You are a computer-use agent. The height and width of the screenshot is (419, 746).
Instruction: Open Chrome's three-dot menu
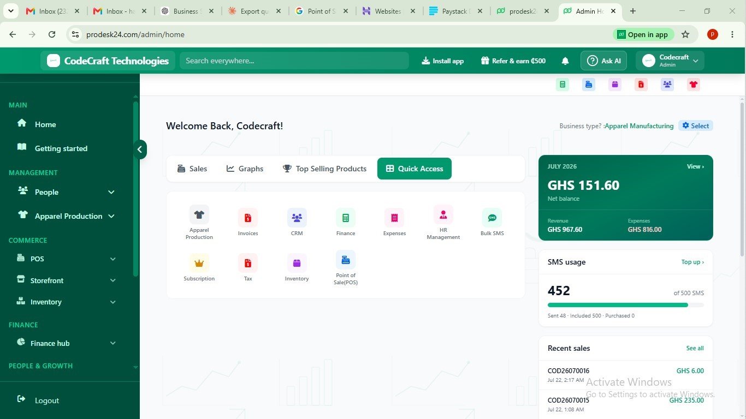pyautogui.click(x=732, y=34)
